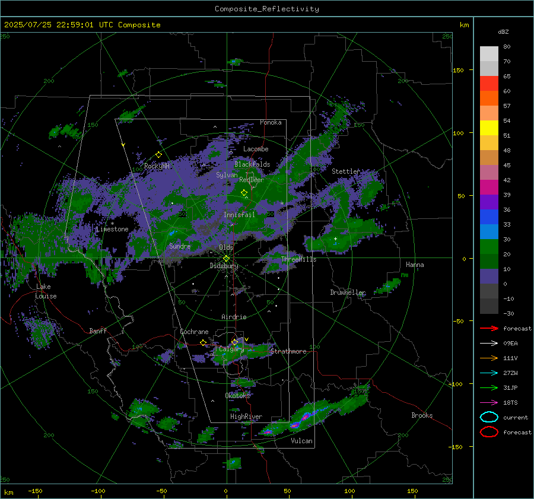Click the Calgary city label

click(x=231, y=349)
